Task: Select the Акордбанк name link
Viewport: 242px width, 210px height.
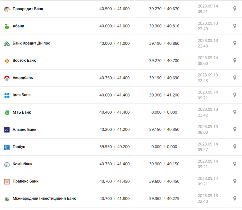Action: 23,78
